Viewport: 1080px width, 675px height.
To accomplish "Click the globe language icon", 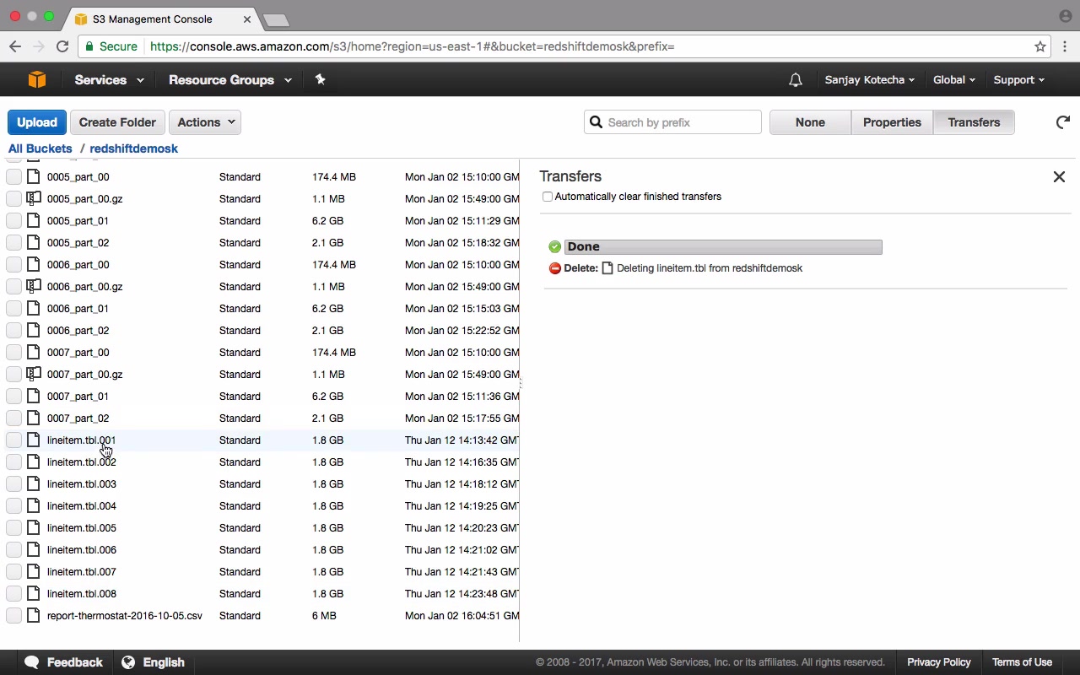I will pyautogui.click(x=128, y=662).
